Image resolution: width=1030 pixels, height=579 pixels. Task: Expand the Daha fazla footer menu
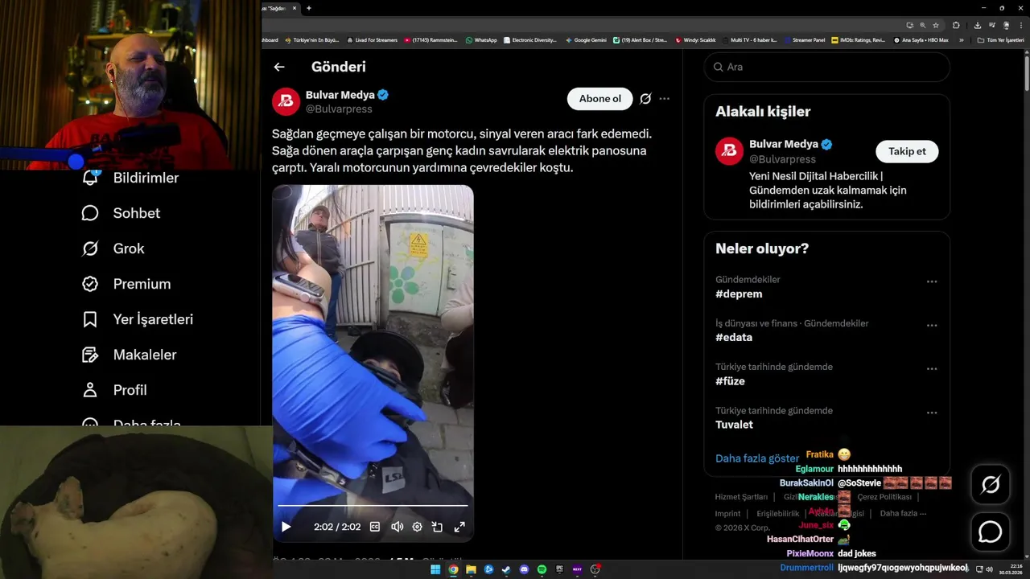pos(903,513)
